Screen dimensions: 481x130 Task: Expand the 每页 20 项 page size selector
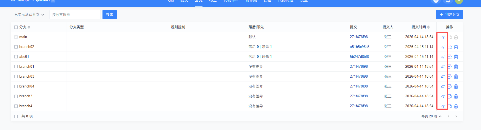pos(431,116)
